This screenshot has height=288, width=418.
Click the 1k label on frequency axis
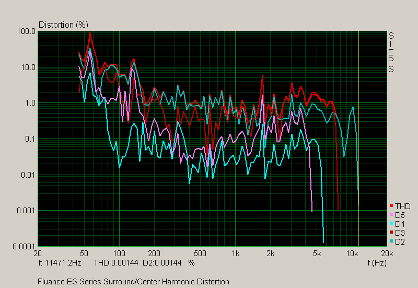pyautogui.click(x=236, y=254)
